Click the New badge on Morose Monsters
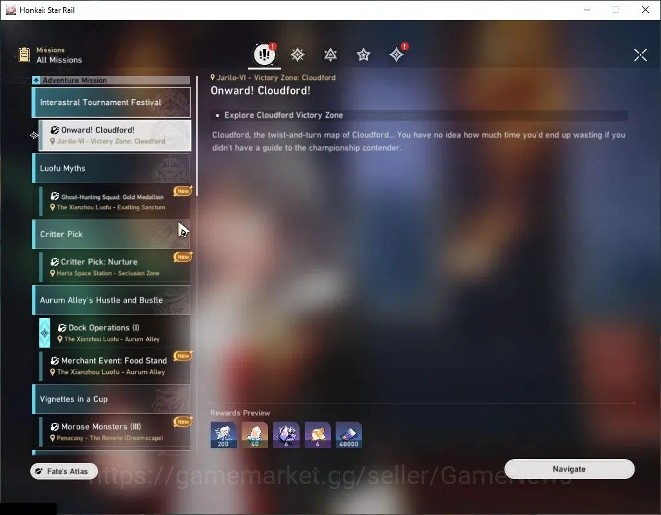 (183, 422)
